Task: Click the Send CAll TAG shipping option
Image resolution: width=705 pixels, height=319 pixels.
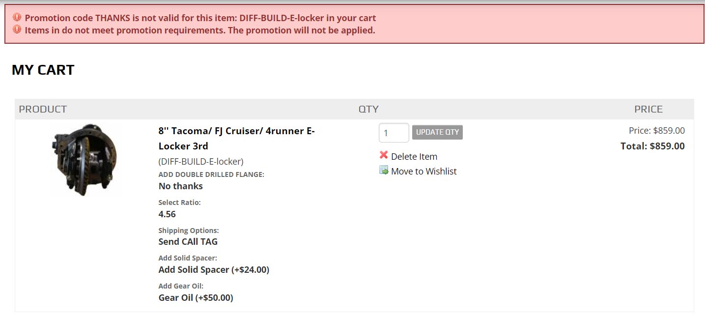Action: tap(188, 241)
